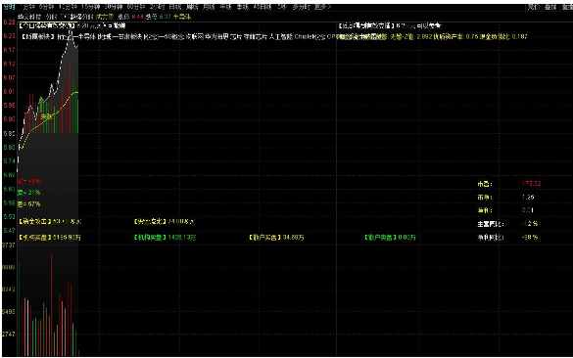Click the tallest red volume bar

pos(52,305)
